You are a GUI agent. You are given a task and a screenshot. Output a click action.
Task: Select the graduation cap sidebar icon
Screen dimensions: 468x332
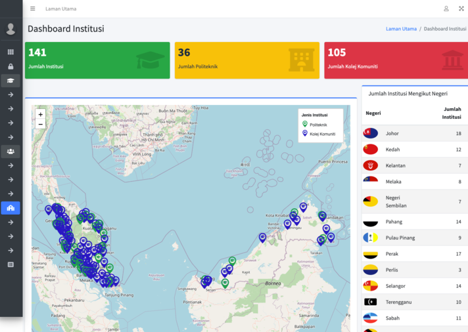coord(11,81)
